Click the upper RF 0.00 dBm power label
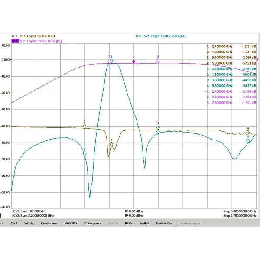Image resolution: width=260 pixels, height=260 pixels. click(x=133, y=211)
